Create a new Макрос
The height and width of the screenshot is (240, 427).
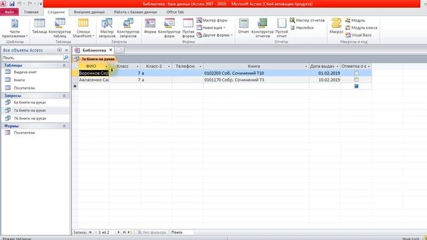[x=336, y=26]
